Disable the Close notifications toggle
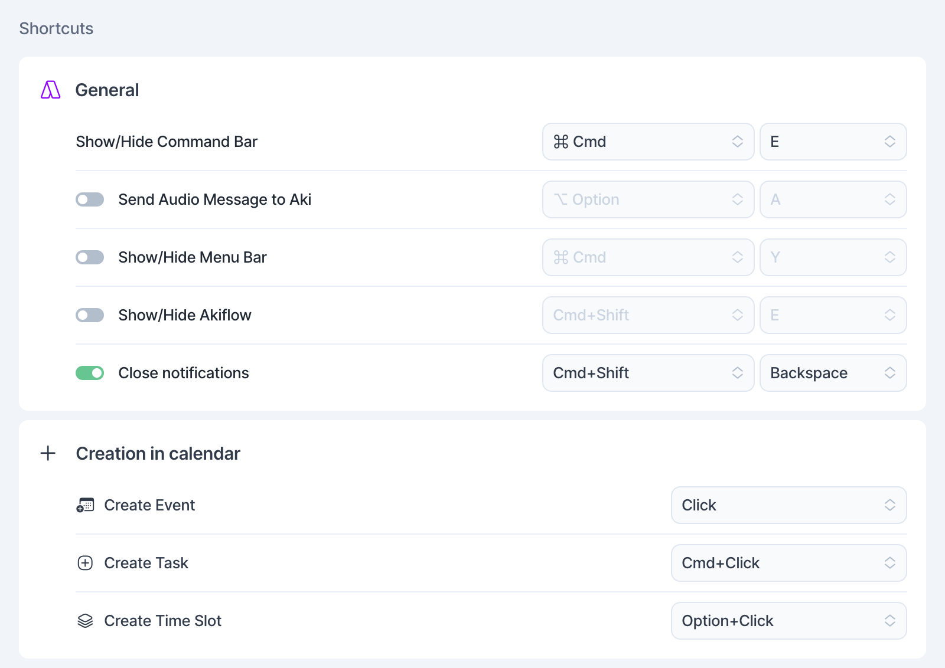 pyautogui.click(x=90, y=373)
